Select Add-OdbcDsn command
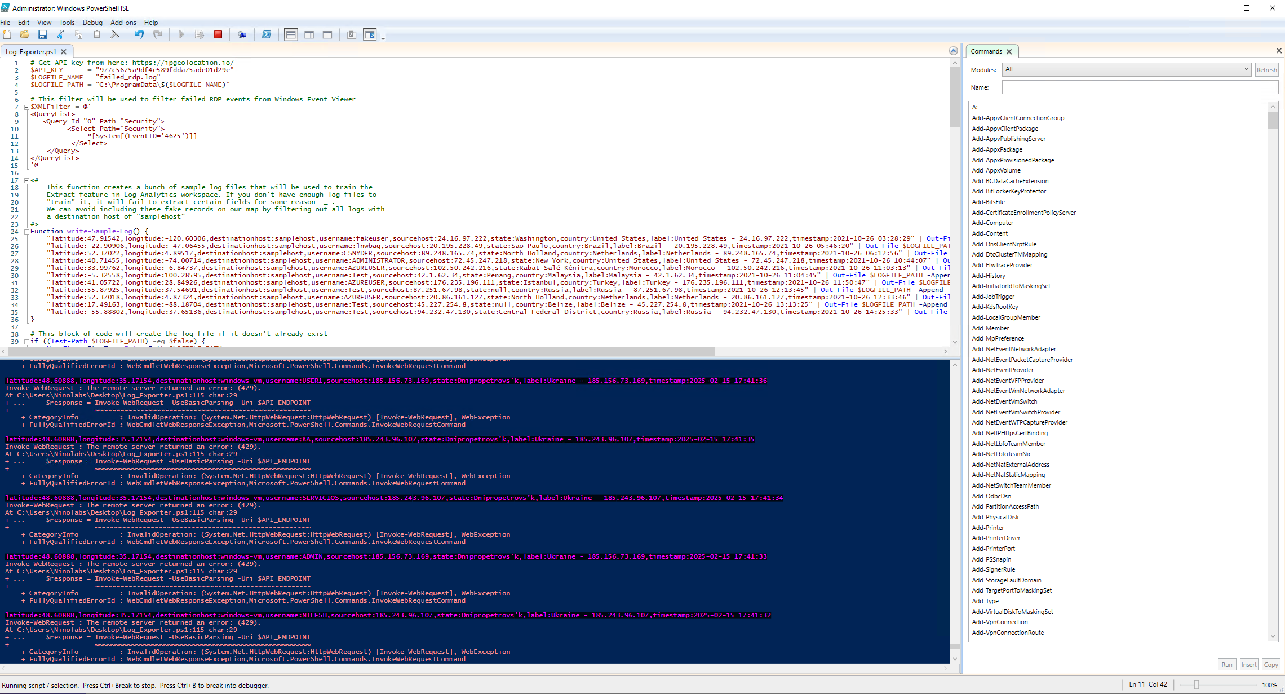 (x=991, y=496)
